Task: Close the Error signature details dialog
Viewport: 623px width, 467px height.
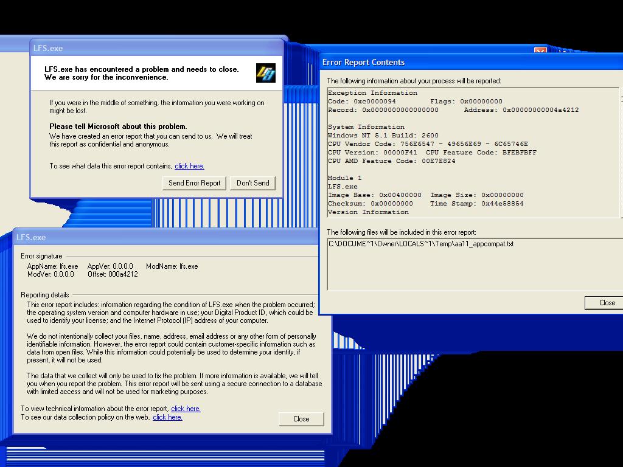Action: tap(301, 419)
